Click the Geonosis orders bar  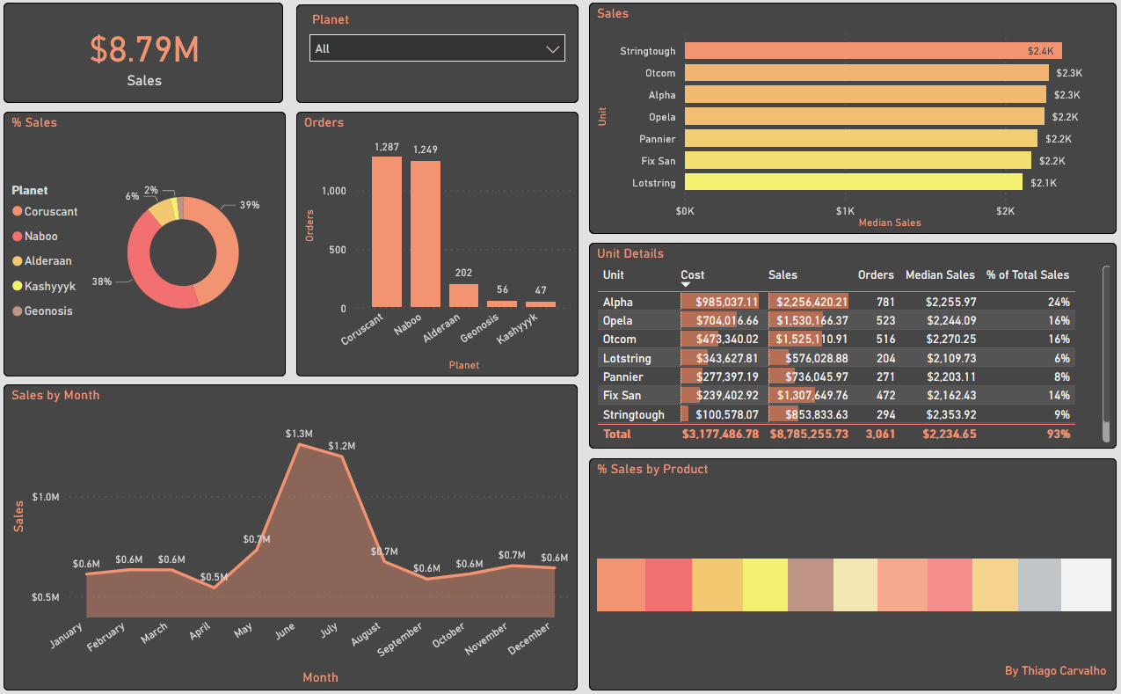pos(502,303)
